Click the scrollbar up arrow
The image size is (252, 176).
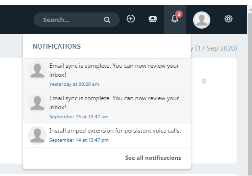pyautogui.click(x=250, y=10)
